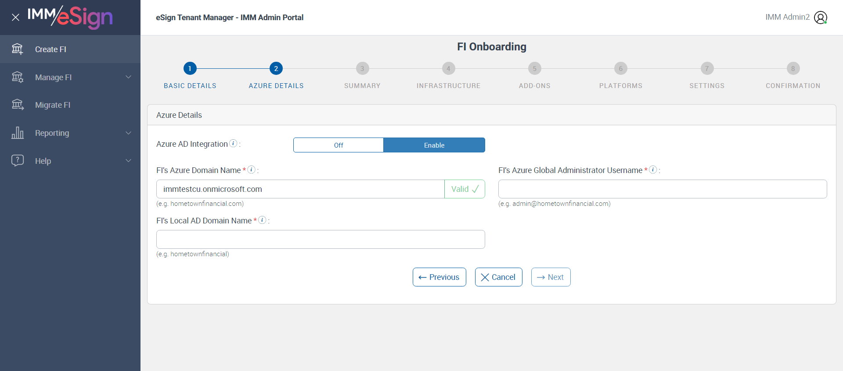Select Enable for Azure AD Integration
The width and height of the screenshot is (843, 371).
(x=434, y=145)
